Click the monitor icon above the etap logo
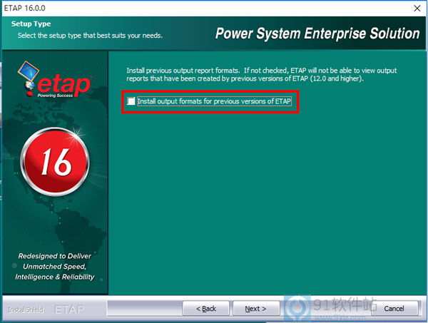This screenshot has width=428, height=323. coord(31,71)
